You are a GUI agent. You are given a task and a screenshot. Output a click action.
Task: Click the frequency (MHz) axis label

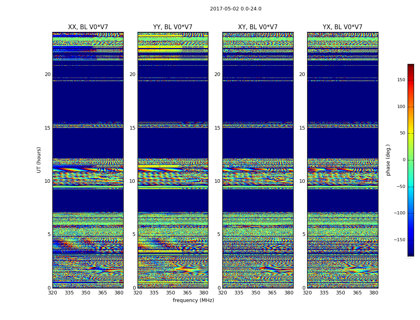193,300
